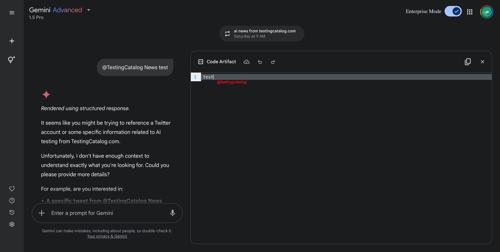
Task: Open the account profile avatar
Action: click(x=486, y=12)
